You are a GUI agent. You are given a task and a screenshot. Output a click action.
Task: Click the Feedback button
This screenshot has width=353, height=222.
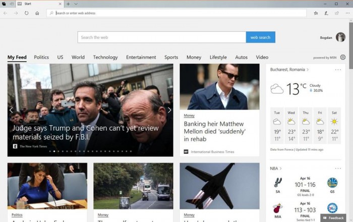[x=333, y=218]
